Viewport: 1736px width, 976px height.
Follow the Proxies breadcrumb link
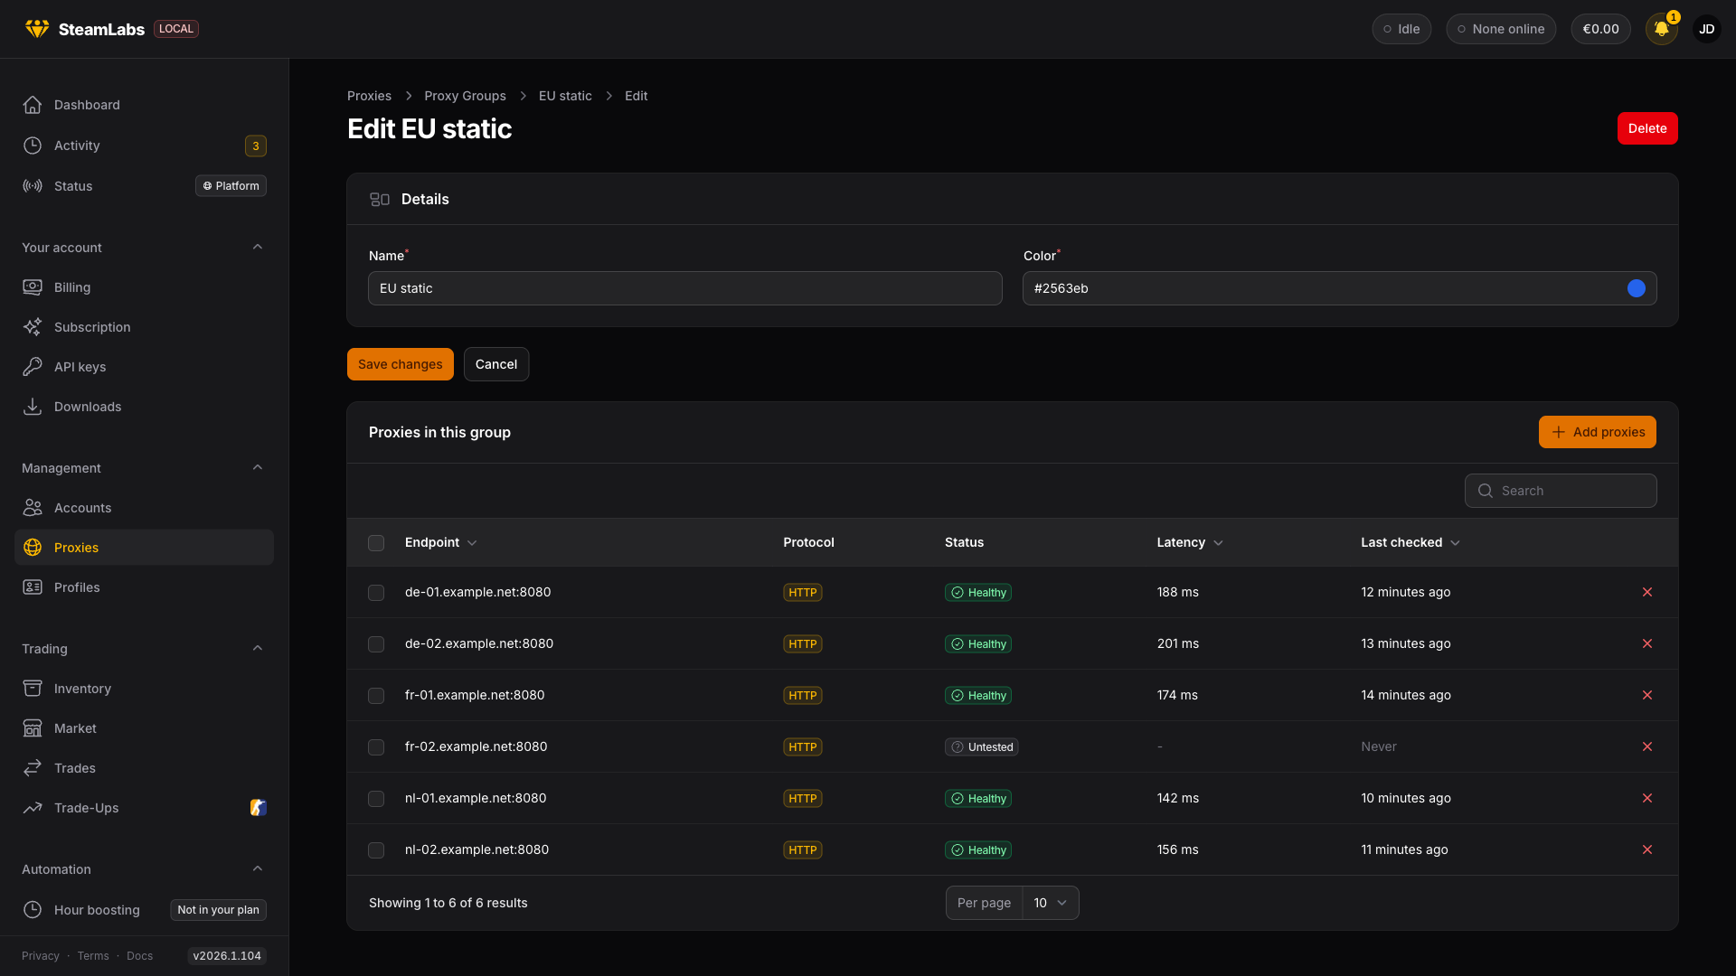point(369,96)
